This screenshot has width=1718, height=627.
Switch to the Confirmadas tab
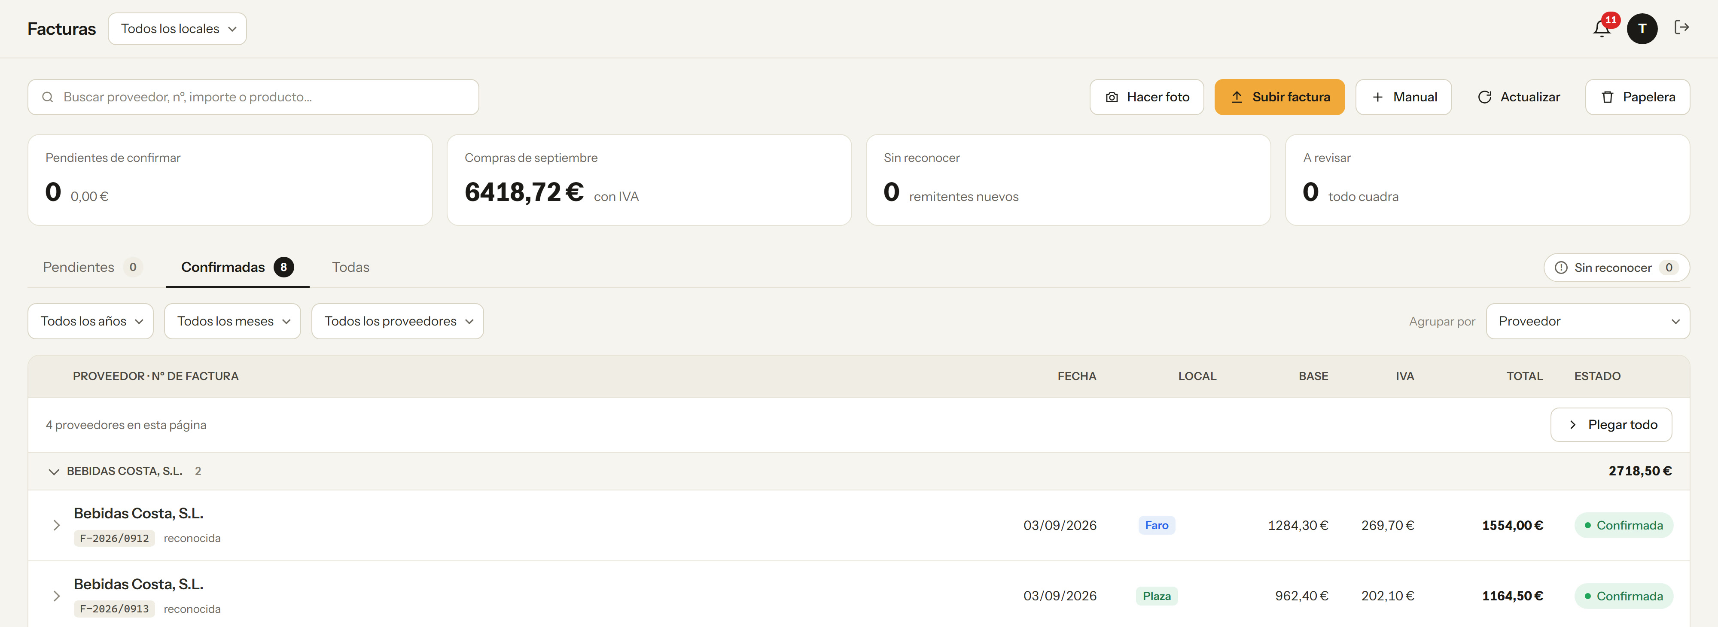pyautogui.click(x=238, y=268)
